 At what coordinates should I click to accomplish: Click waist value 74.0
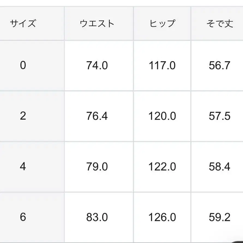coord(97,65)
